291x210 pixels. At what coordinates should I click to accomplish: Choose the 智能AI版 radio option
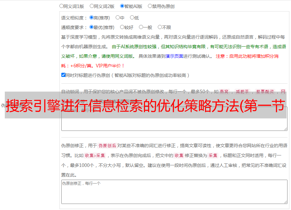pos(122,6)
